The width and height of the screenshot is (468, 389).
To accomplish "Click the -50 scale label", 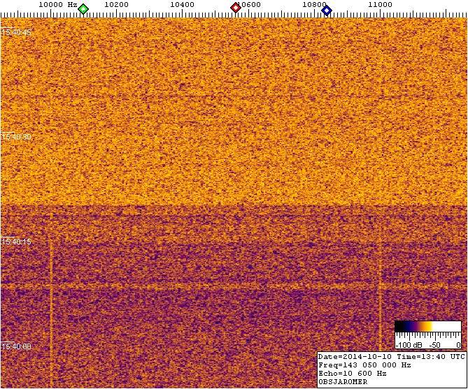I will click(435, 345).
